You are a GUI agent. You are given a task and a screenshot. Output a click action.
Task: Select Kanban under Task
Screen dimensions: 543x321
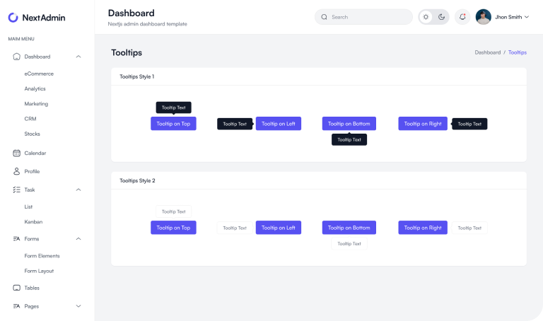[x=33, y=221]
